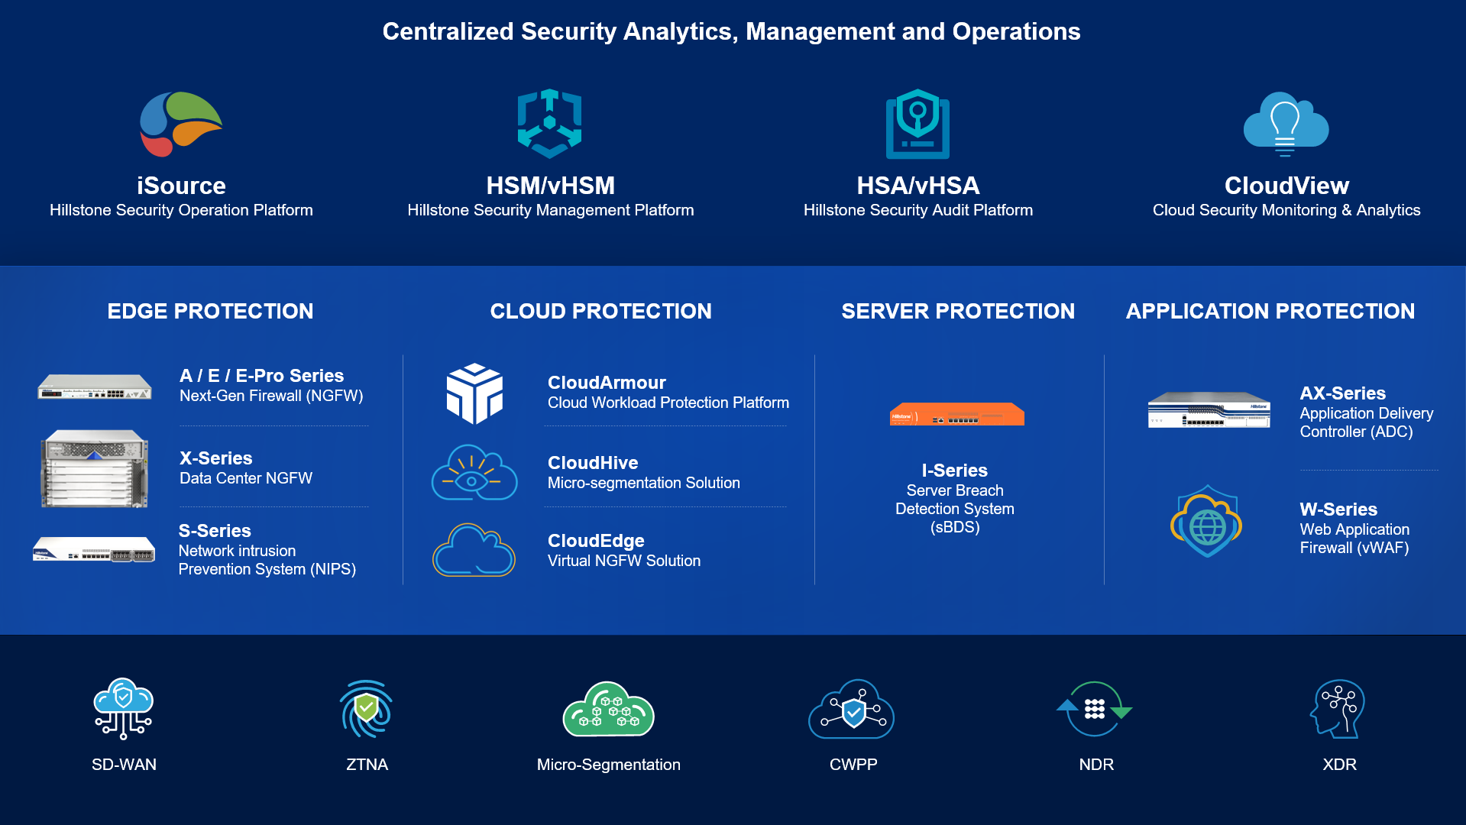Screen dimensions: 1466x825
Task: Click the A / E / E-Pro Series heading
Action: click(261, 376)
